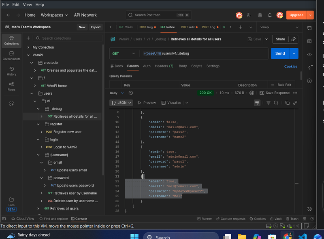The width and height of the screenshot is (324, 239).
Task: Toggle the Console panel
Action: point(79,219)
